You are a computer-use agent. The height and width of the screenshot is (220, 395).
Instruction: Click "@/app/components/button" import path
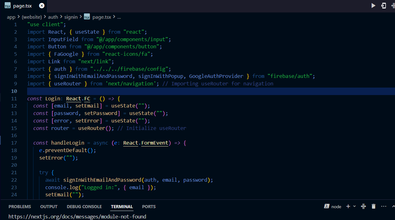[122, 46]
